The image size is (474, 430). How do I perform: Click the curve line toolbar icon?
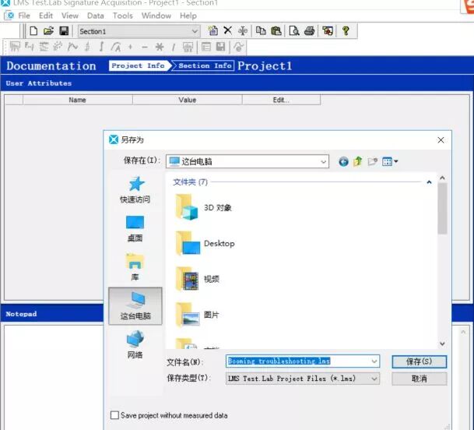(72, 47)
